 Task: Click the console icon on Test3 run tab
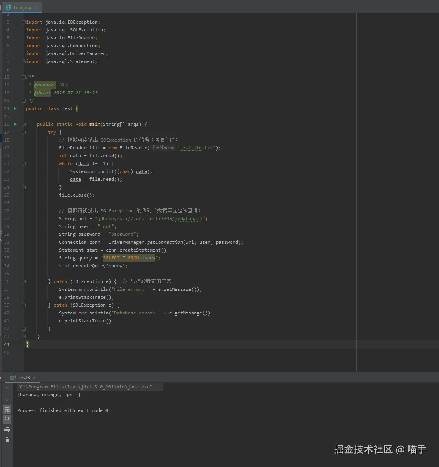13,377
